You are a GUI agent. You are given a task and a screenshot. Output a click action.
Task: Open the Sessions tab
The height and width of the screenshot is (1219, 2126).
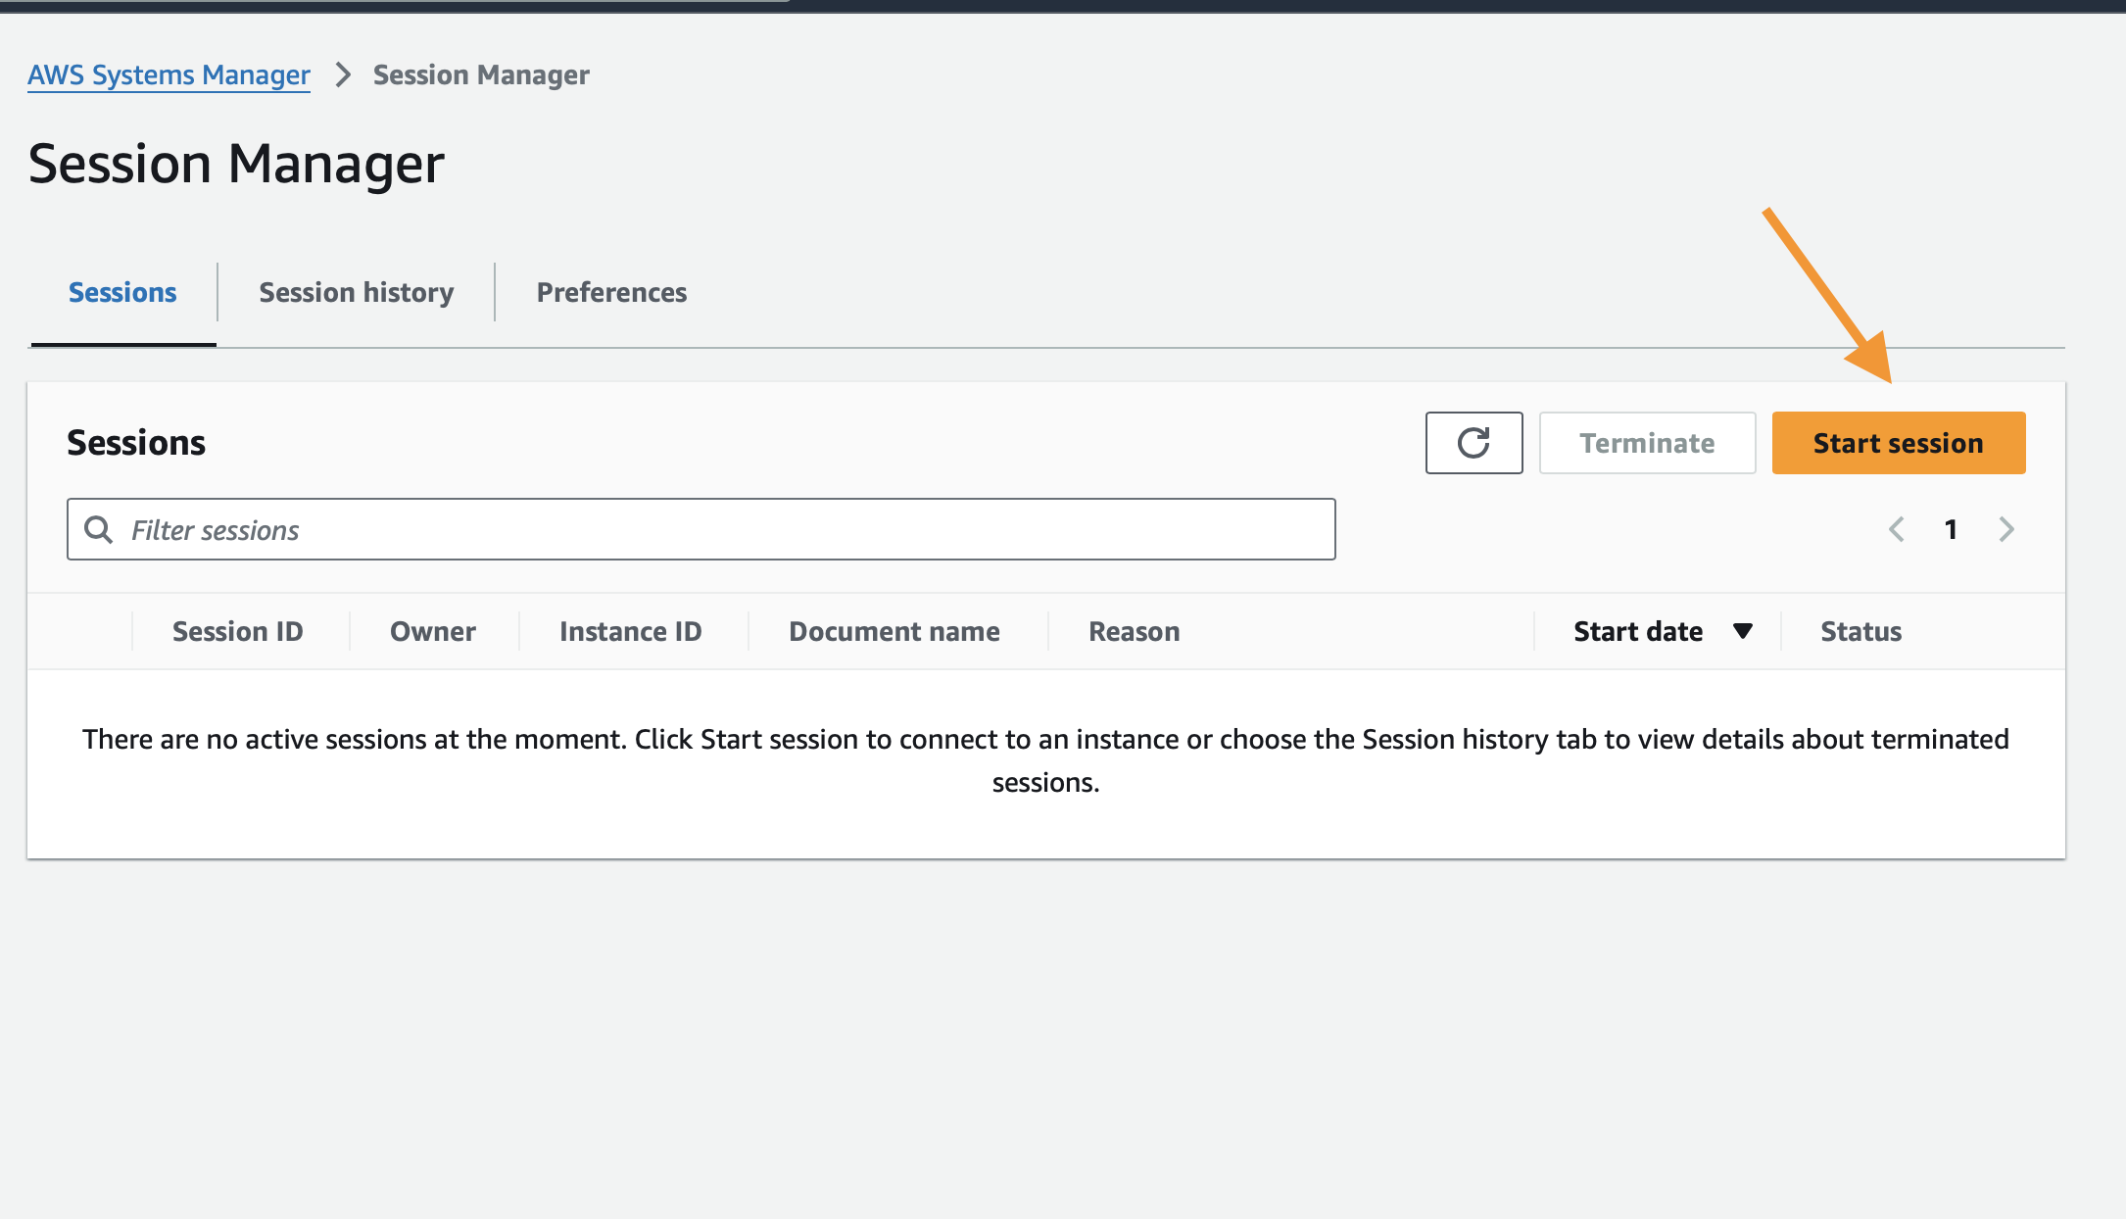coord(122,292)
